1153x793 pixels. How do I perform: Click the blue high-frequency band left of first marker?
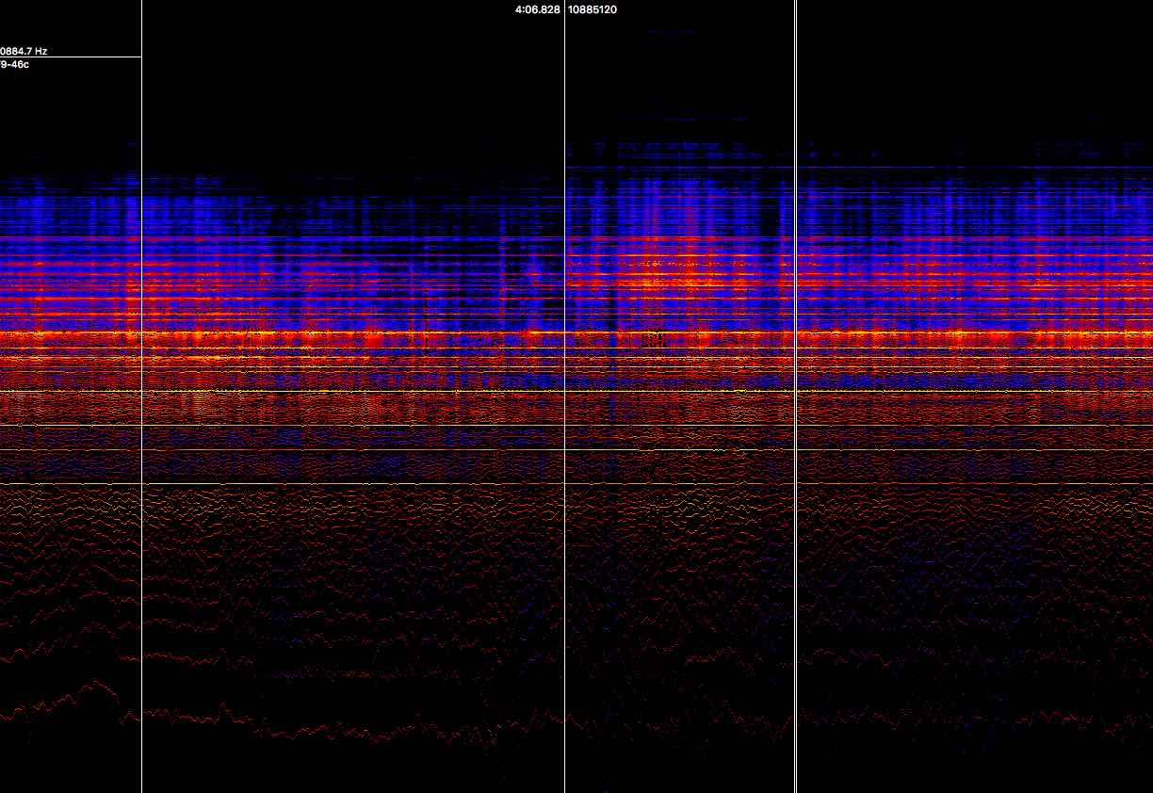pos(66,207)
